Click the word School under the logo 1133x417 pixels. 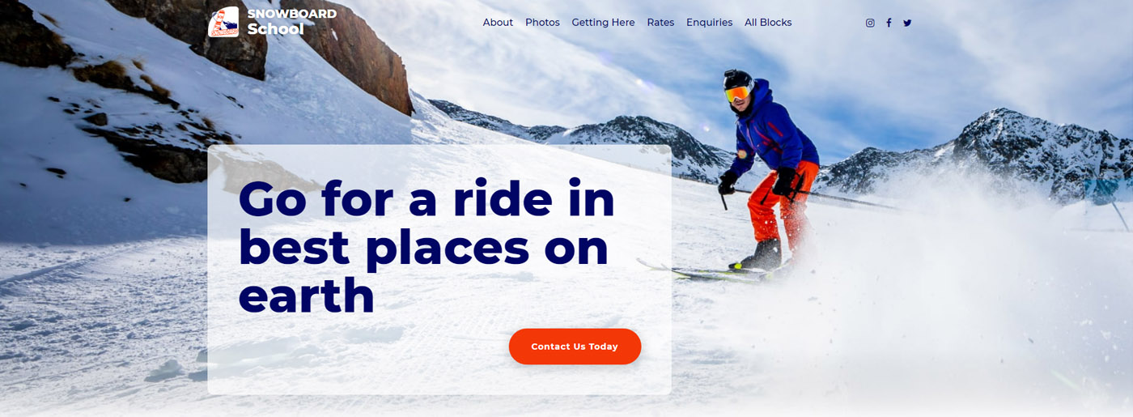[275, 29]
